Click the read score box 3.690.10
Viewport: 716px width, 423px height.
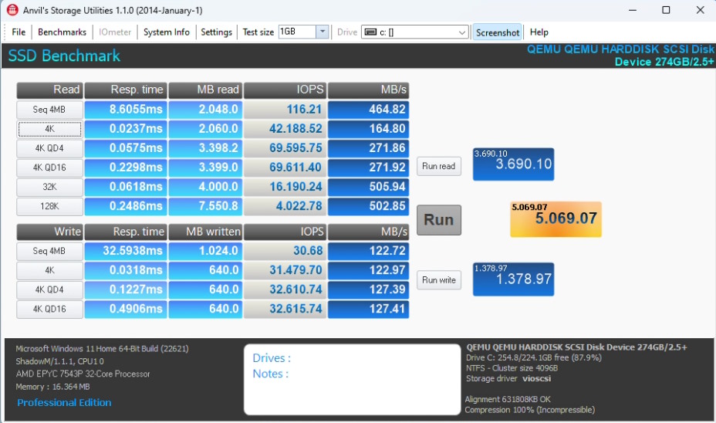(513, 164)
